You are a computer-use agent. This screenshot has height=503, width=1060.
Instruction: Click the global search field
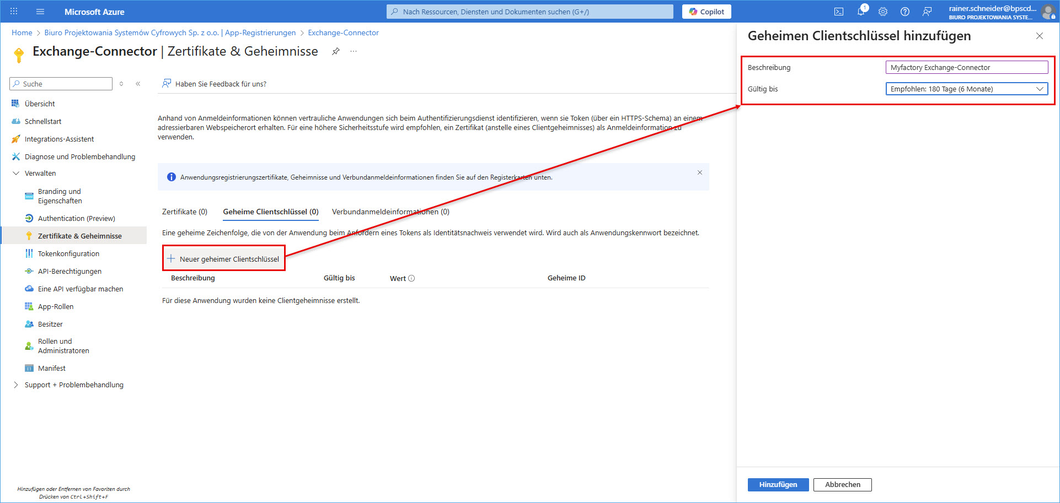tap(530, 12)
